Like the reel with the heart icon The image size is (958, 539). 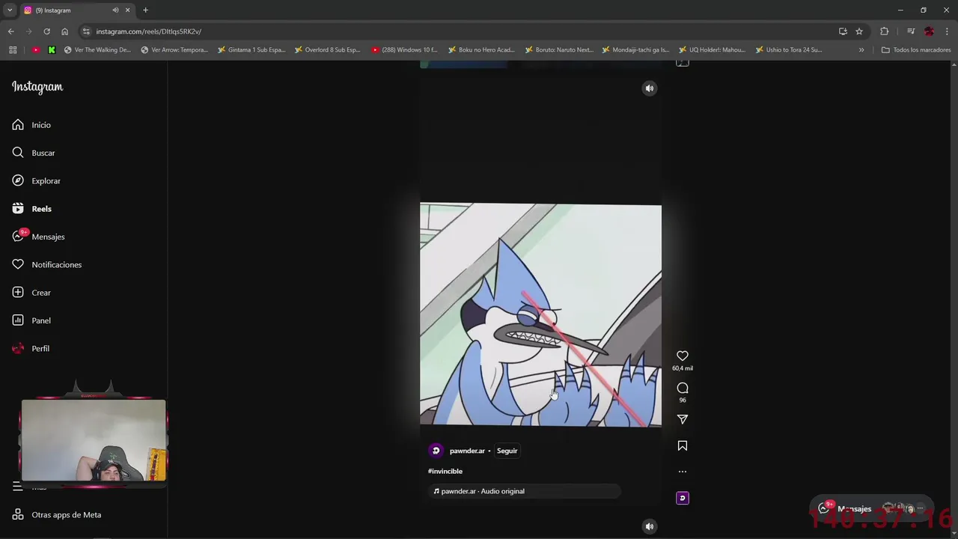coord(683,356)
